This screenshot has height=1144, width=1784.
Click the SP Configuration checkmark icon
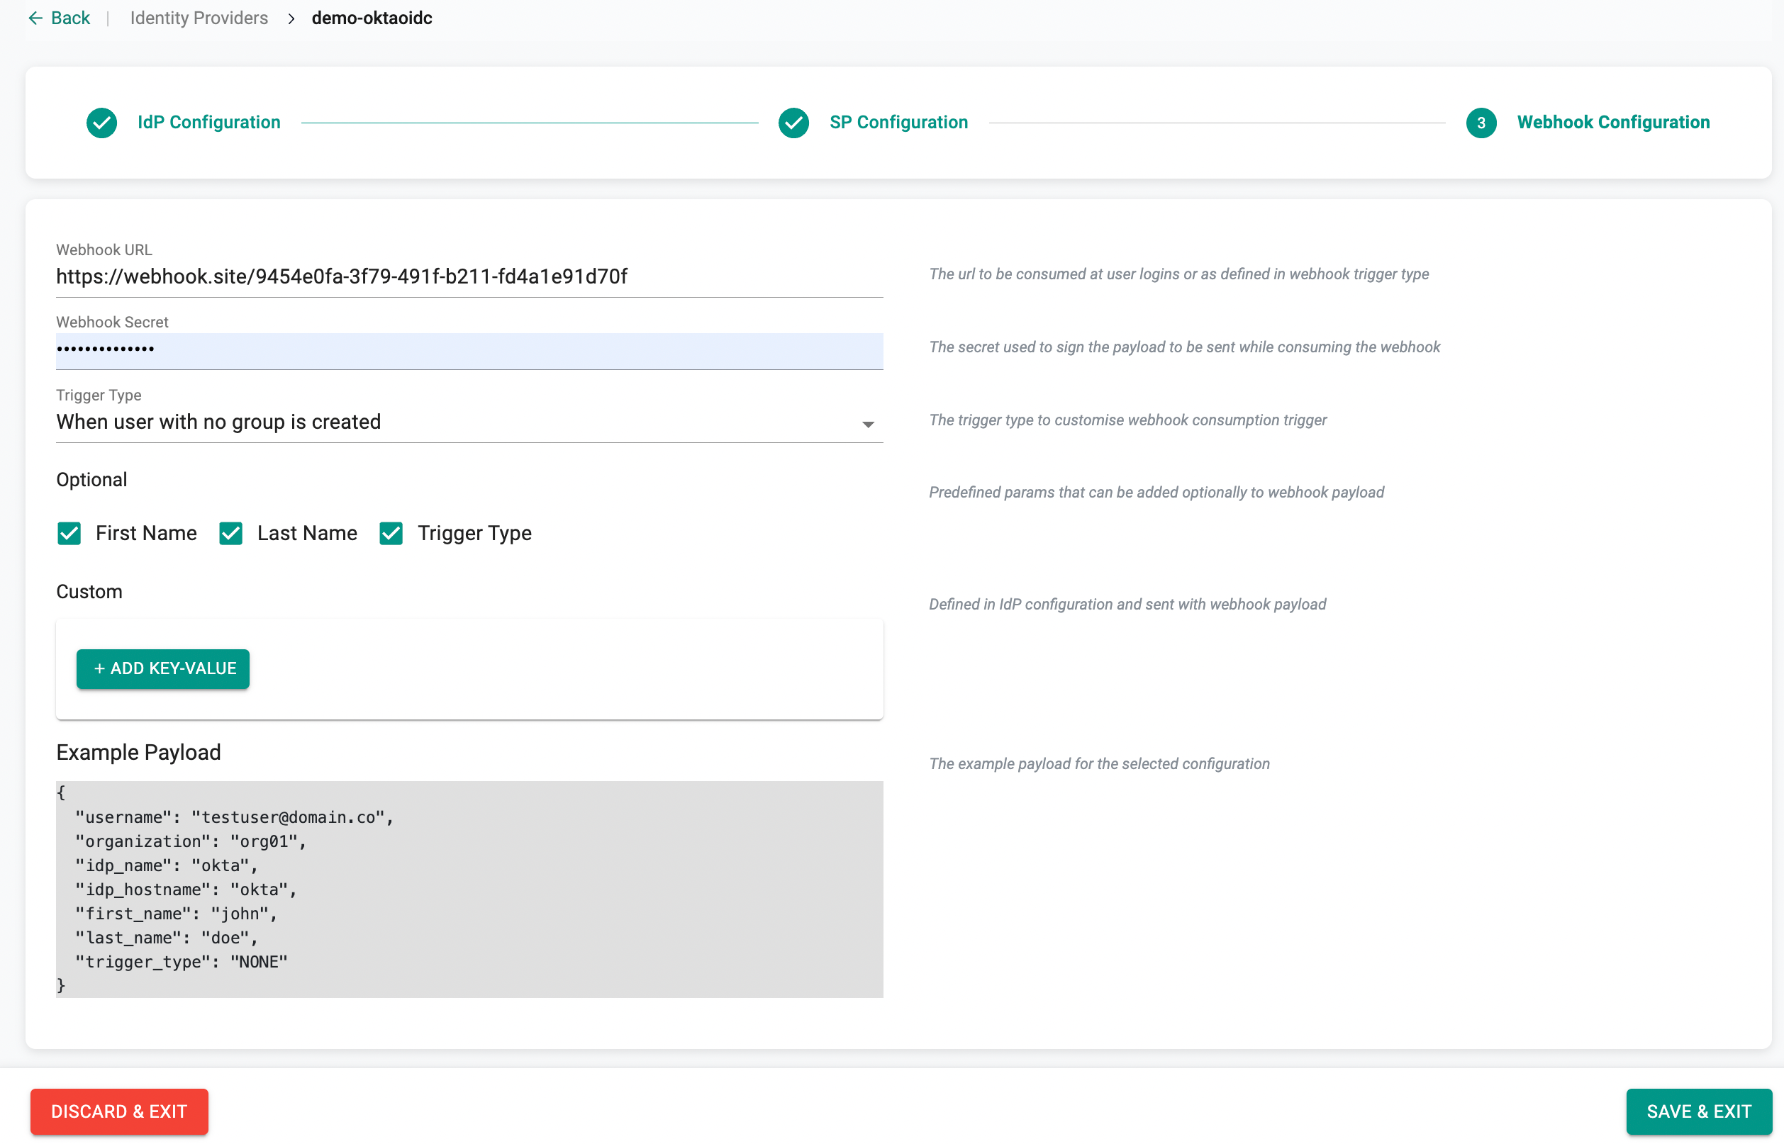793,123
